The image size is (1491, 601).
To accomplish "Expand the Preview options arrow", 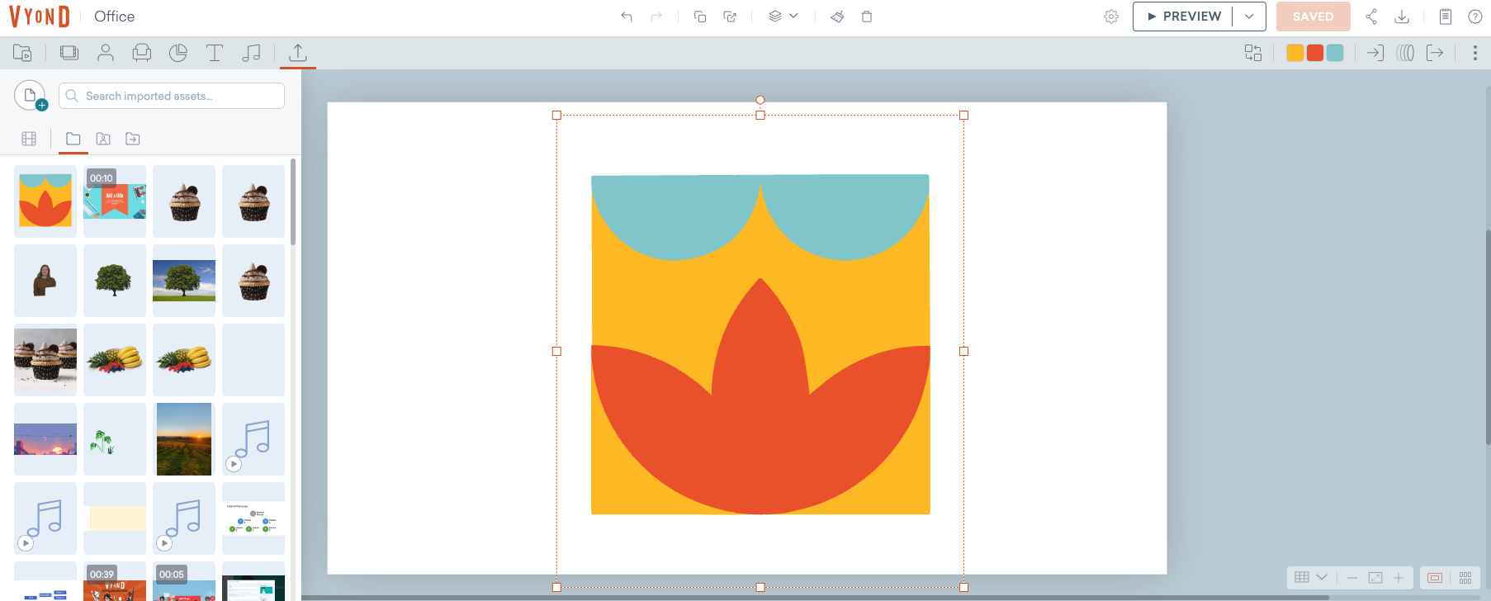I will 1249,17.
